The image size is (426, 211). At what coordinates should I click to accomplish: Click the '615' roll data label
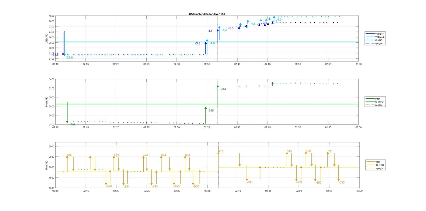point(289,152)
